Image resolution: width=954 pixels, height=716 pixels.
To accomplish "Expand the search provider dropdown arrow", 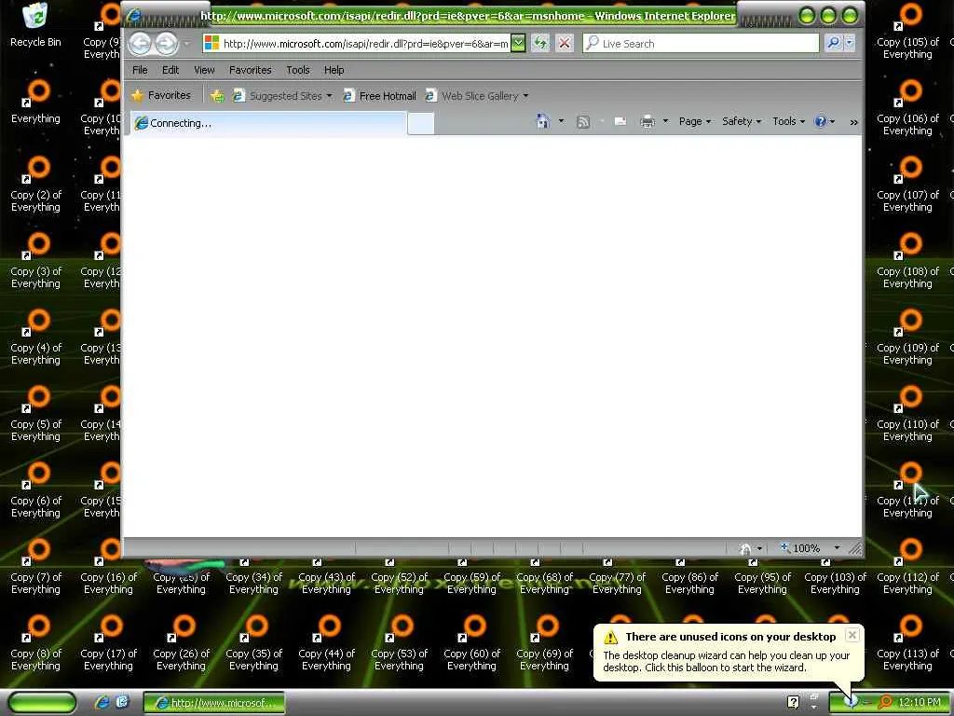I will coord(850,43).
